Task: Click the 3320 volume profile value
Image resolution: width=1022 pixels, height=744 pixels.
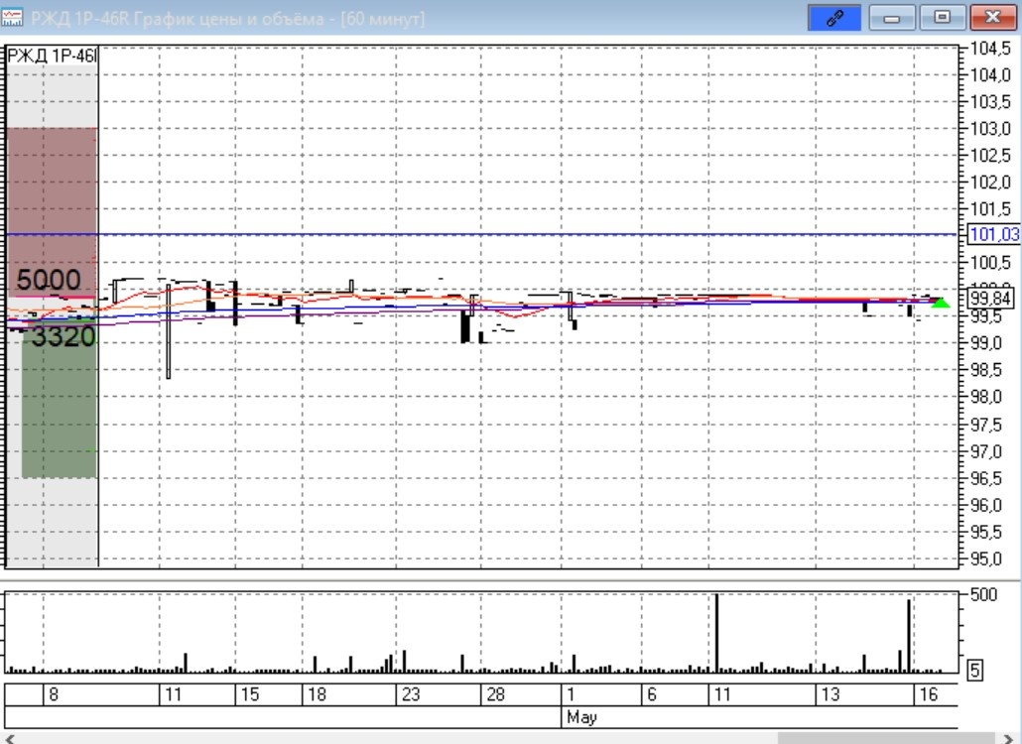Action: (x=64, y=337)
